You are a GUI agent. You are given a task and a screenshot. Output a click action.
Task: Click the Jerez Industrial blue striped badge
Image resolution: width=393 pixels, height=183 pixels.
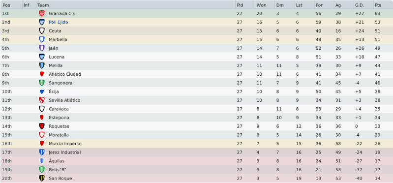[x=42, y=152]
